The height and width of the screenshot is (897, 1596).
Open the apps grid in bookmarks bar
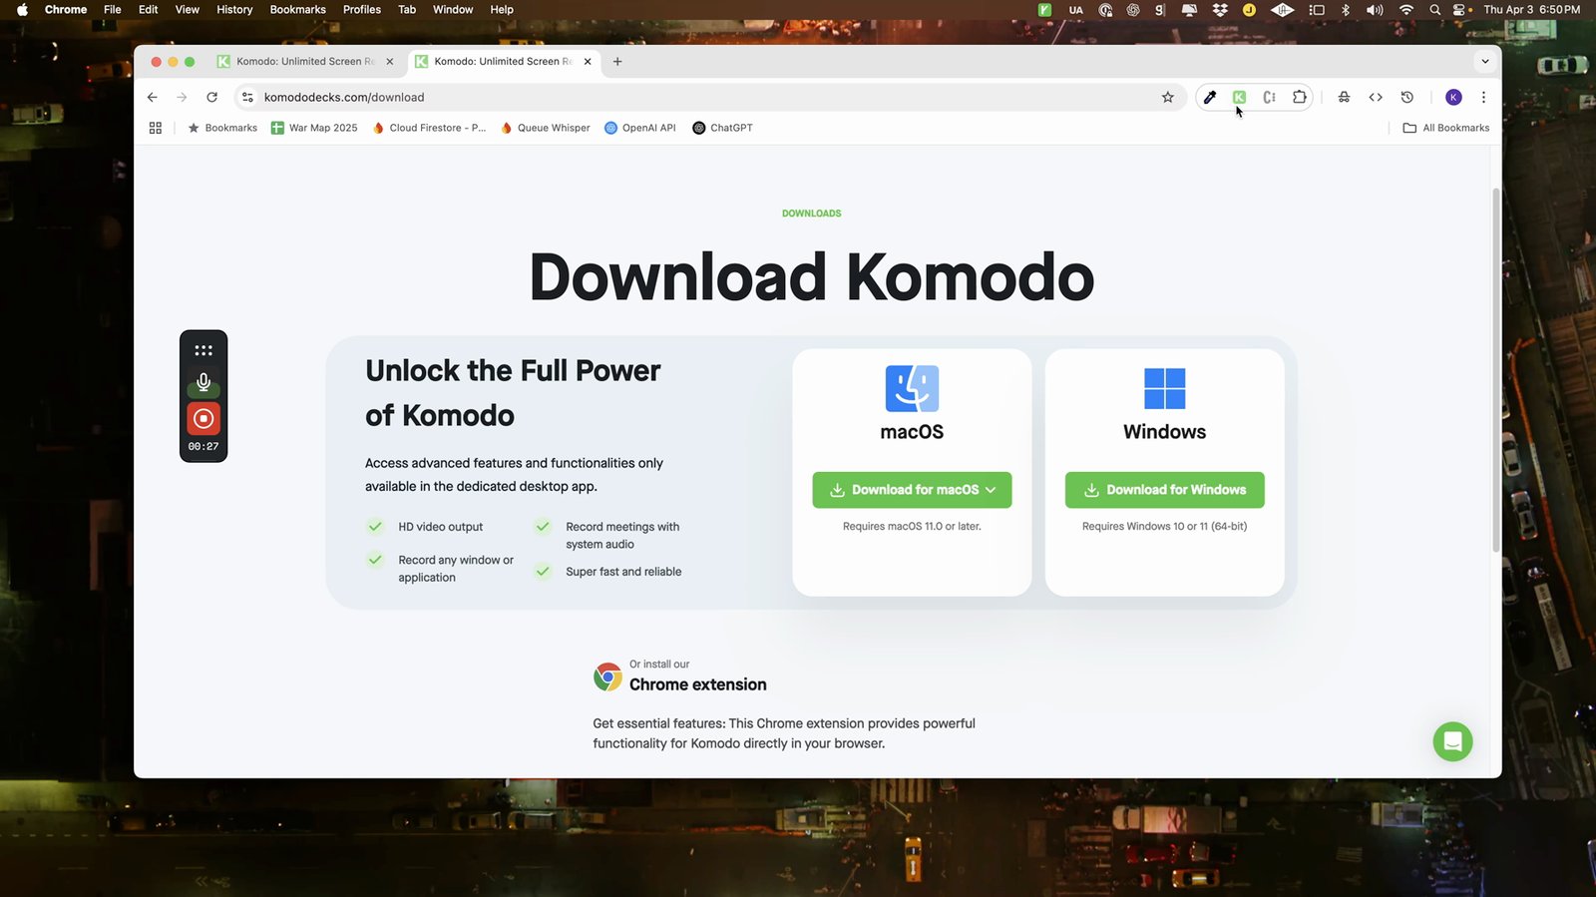(156, 128)
